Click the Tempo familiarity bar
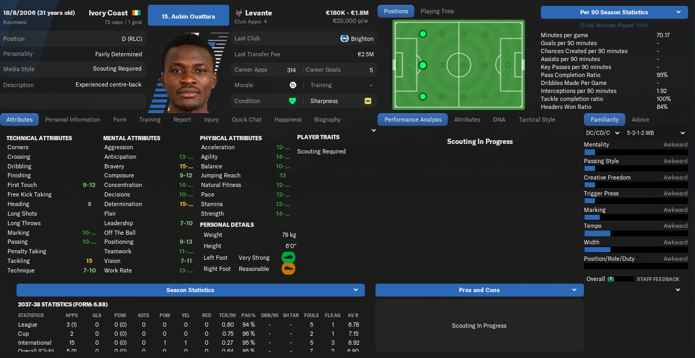This screenshot has width=695, height=358. pos(635,234)
